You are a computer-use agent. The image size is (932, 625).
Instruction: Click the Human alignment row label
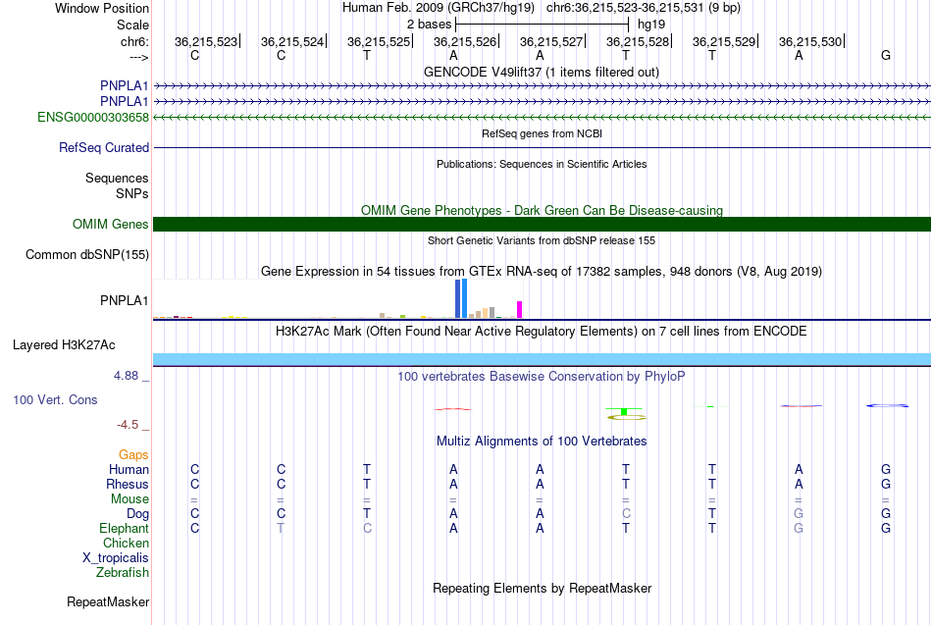(129, 470)
